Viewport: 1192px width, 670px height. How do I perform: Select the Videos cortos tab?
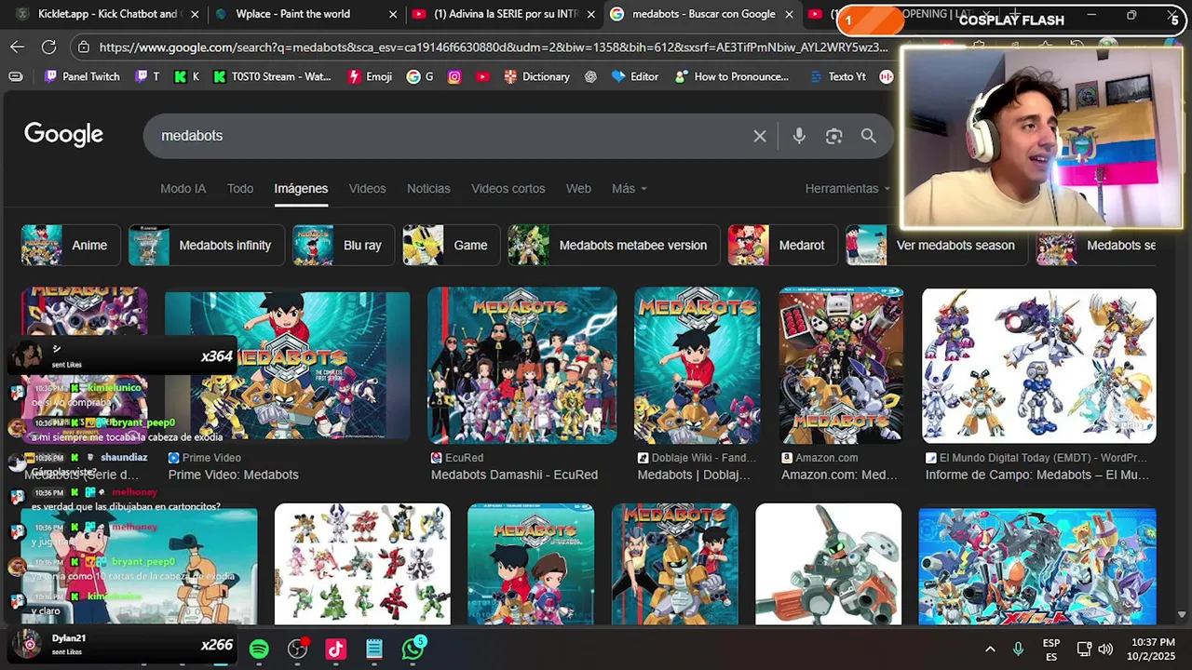[x=508, y=188]
